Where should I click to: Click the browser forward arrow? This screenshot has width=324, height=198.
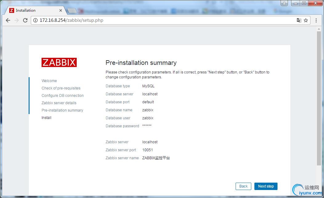click(17, 20)
